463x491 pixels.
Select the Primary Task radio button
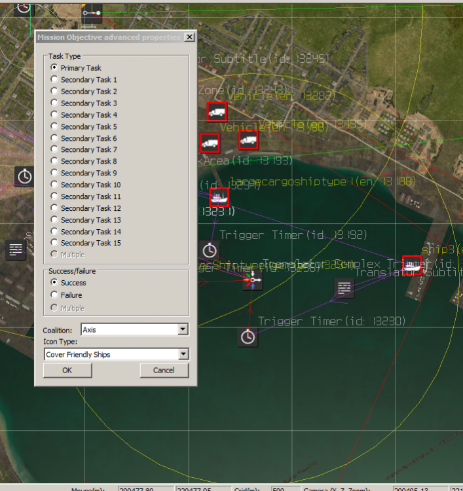tap(54, 68)
